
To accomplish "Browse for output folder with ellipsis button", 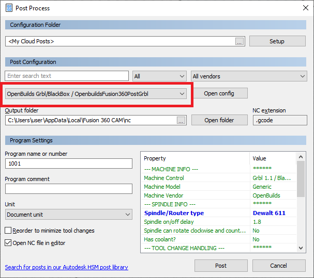I will pos(181,120).
